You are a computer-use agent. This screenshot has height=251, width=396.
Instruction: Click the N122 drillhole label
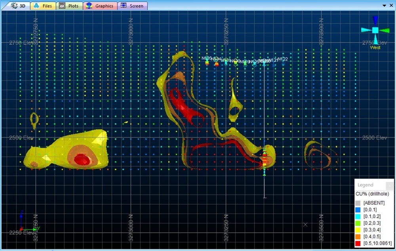pos(283,59)
